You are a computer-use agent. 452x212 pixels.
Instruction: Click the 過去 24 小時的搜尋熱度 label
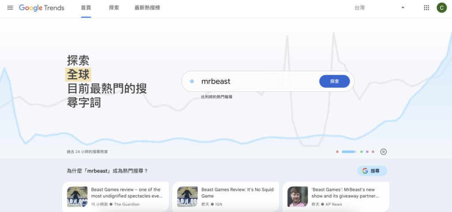tap(87, 152)
